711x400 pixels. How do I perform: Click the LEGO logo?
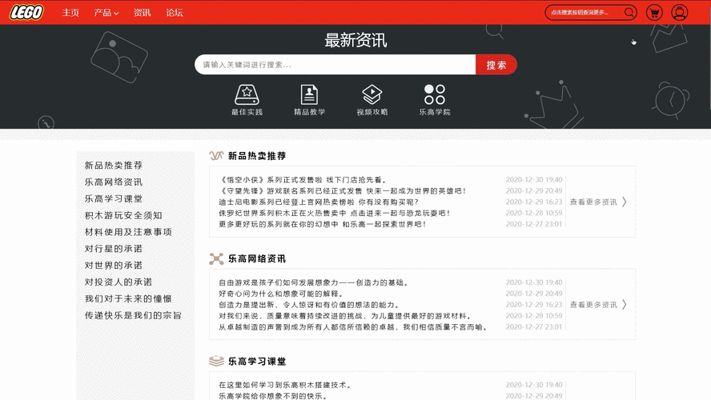(x=26, y=12)
